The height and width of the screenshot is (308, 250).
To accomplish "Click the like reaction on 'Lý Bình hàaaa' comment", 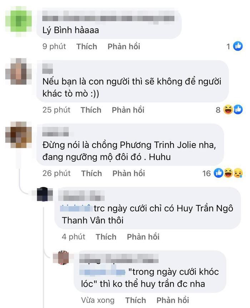I will click(237, 46).
